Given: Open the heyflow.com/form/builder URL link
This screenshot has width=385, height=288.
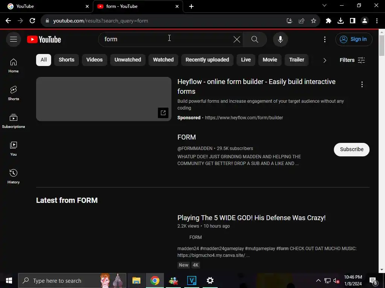Looking at the screenshot, I should [244, 117].
